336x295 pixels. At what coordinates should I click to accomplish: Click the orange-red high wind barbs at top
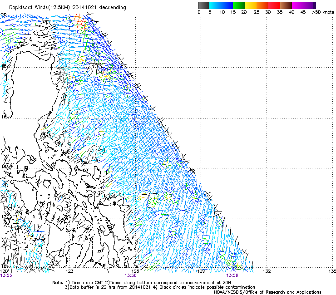pyautogui.click(x=80, y=23)
